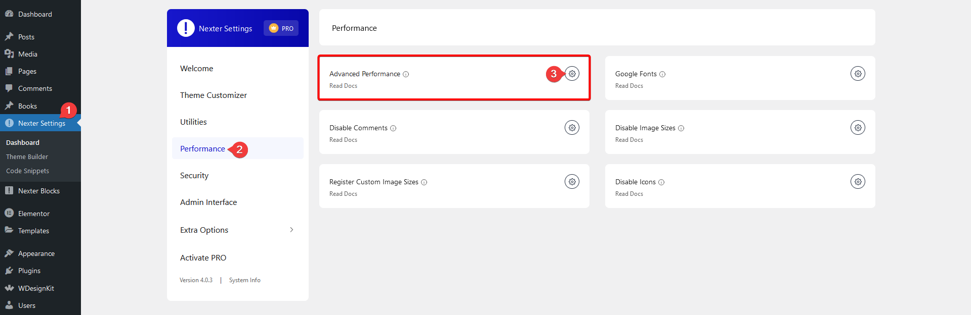The height and width of the screenshot is (315, 971).
Task: Select the Performance tab
Action: [x=238, y=148]
